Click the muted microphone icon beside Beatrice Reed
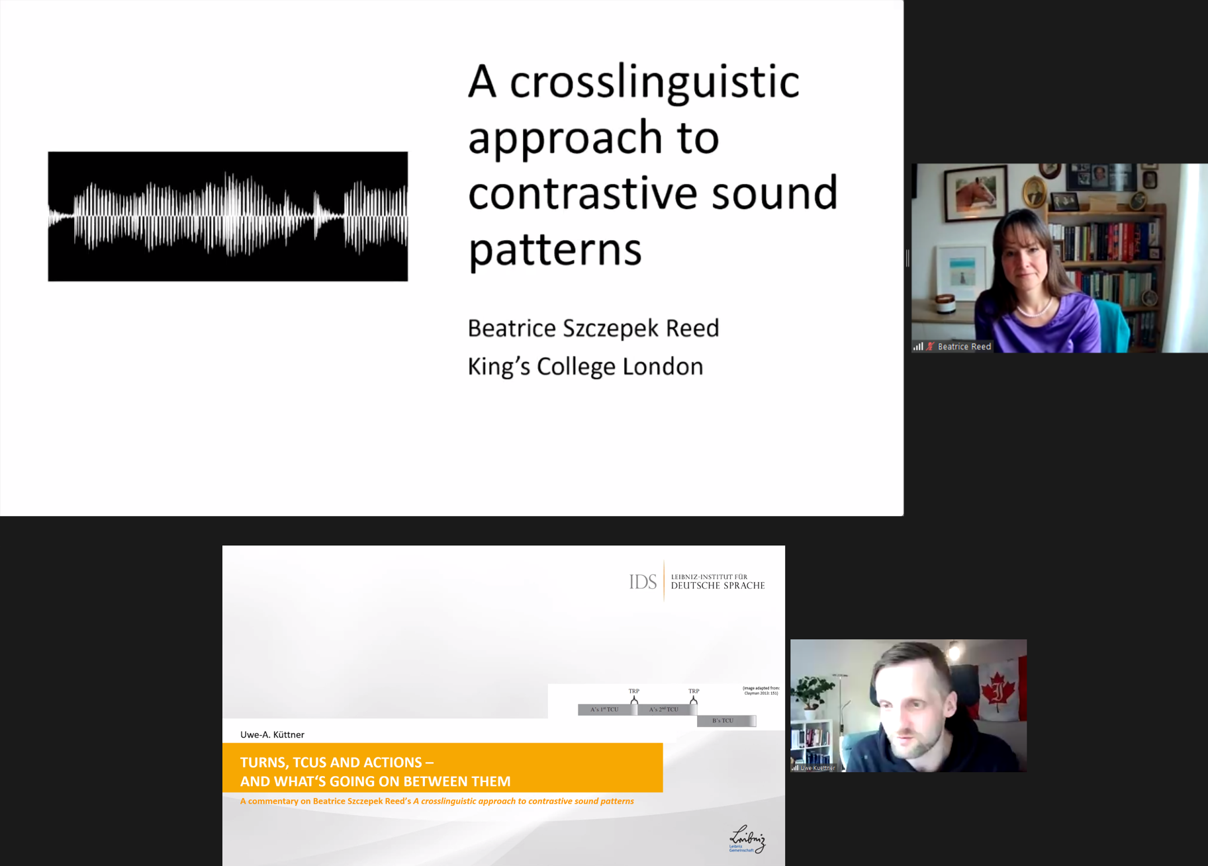This screenshot has width=1208, height=866. (x=930, y=346)
